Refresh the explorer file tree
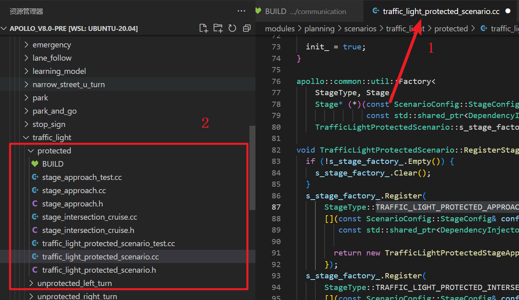 point(232,28)
